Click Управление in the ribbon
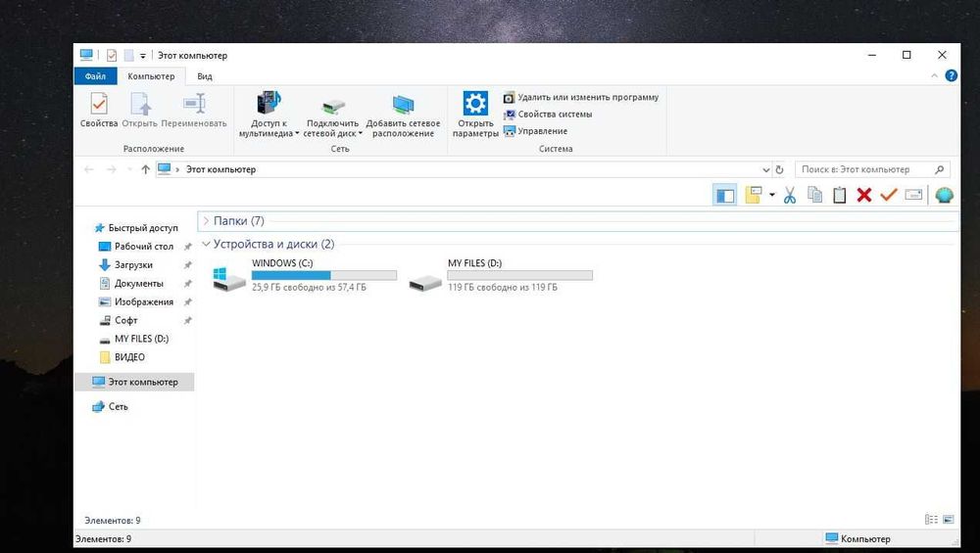Viewport: 980px width, 553px height. pyautogui.click(x=536, y=131)
